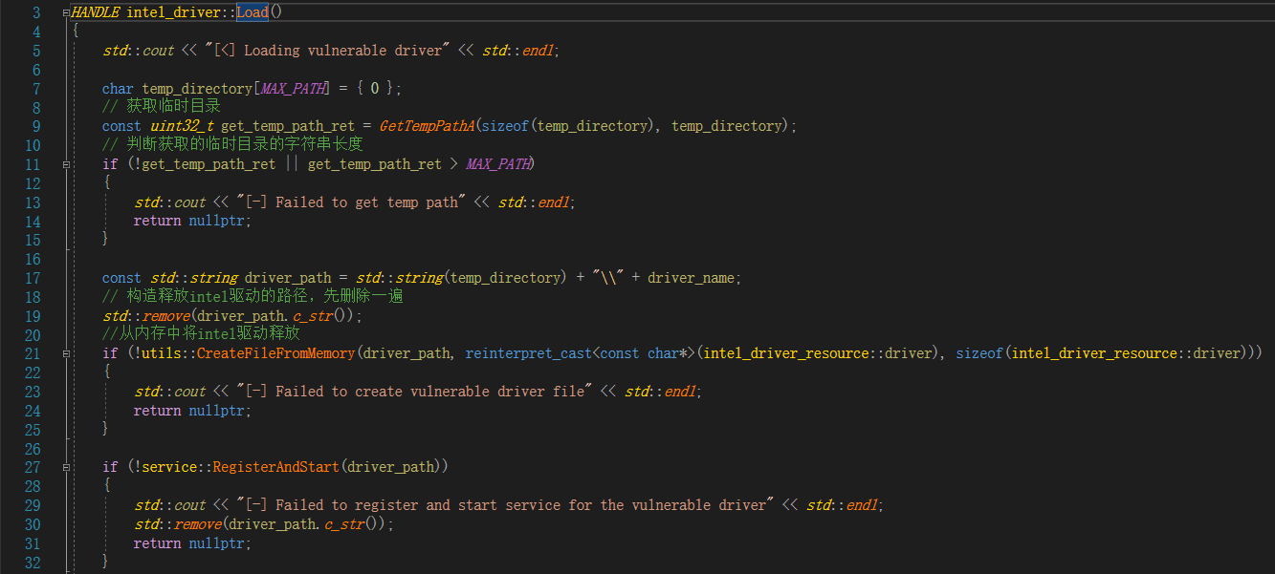The height and width of the screenshot is (574, 1275).
Task: Click 'return nullptr' on line 31
Action: pos(191,543)
